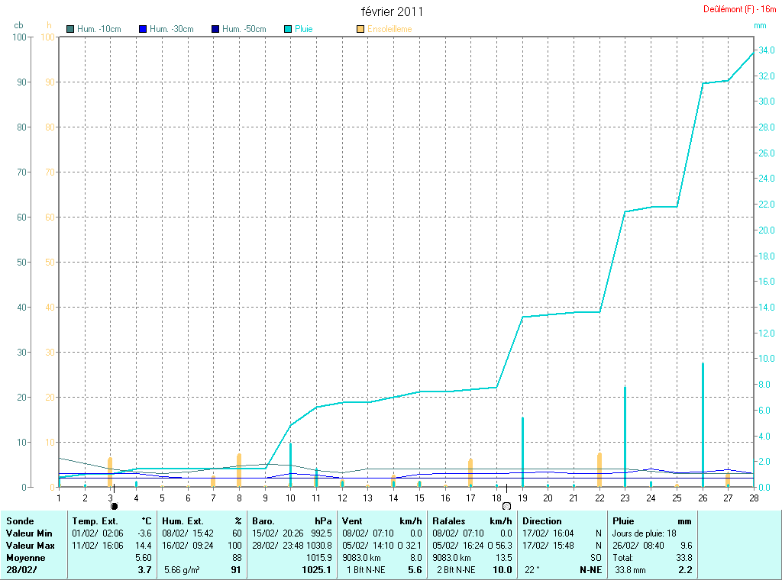Click the Deülémont (F) - 16m station label
Screen dimensions: 782x580
click(x=740, y=9)
